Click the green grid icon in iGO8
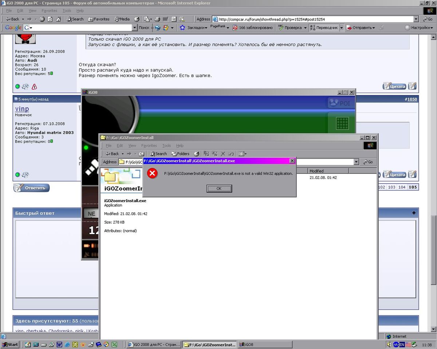 coord(342,123)
